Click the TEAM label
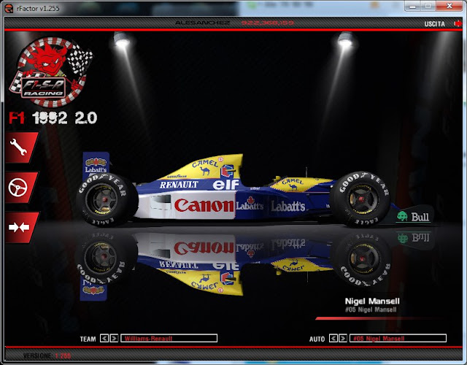Screen dimensions: 467x365 coord(88,339)
